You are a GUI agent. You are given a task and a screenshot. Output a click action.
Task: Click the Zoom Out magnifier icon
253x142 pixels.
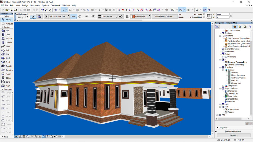pyautogui.click(x=36, y=136)
